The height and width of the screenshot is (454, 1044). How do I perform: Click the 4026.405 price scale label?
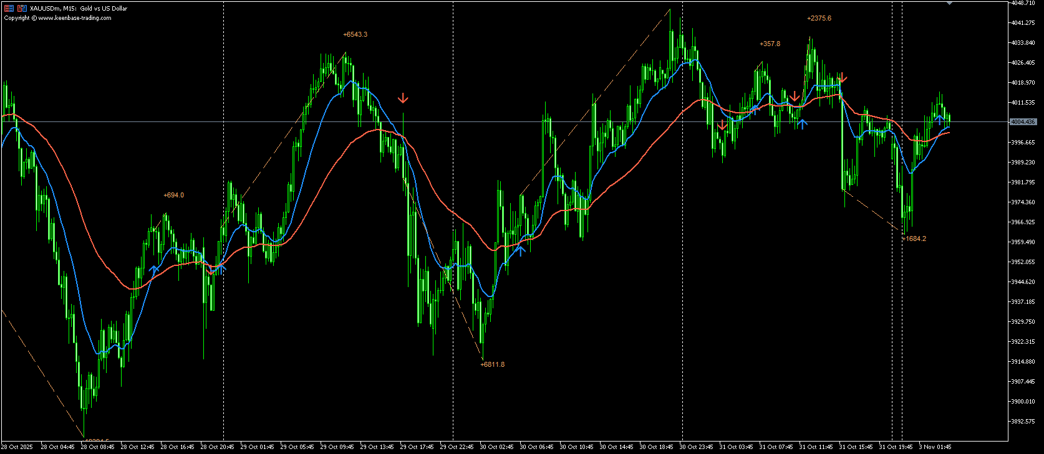[1023, 63]
